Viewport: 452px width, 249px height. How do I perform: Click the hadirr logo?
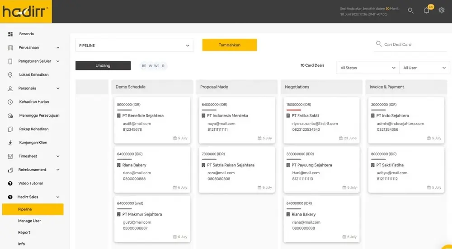click(26, 11)
